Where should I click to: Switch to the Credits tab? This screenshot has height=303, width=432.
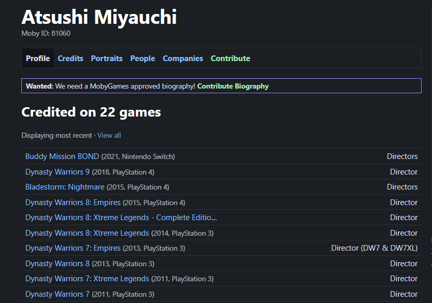coord(70,59)
